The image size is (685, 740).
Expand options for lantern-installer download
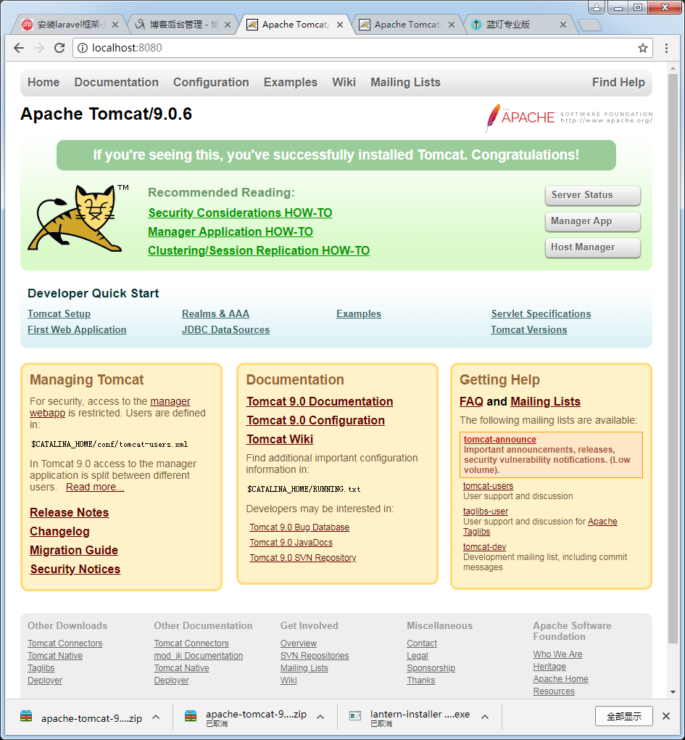click(485, 717)
